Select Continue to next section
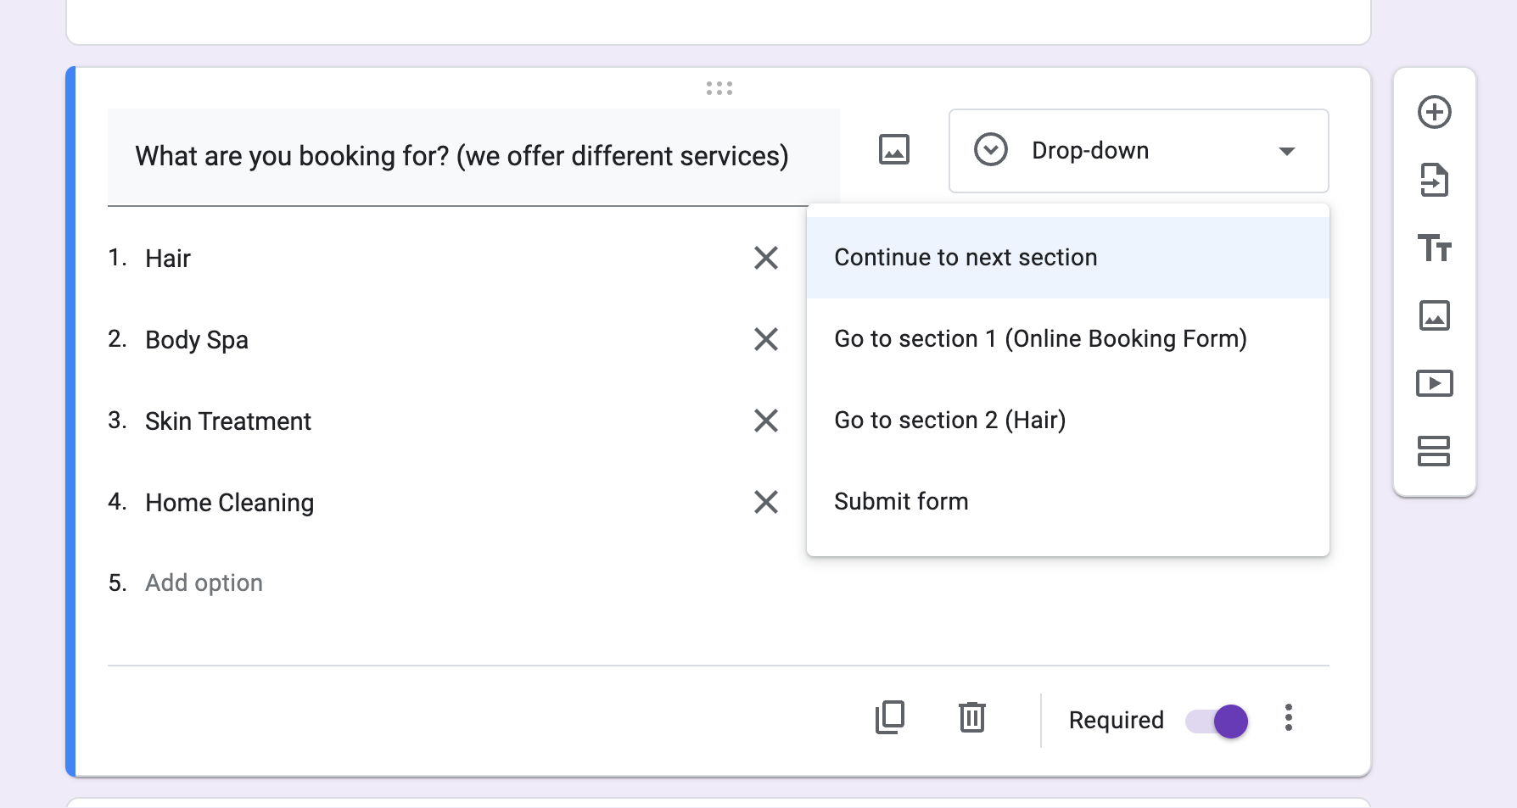 point(966,256)
